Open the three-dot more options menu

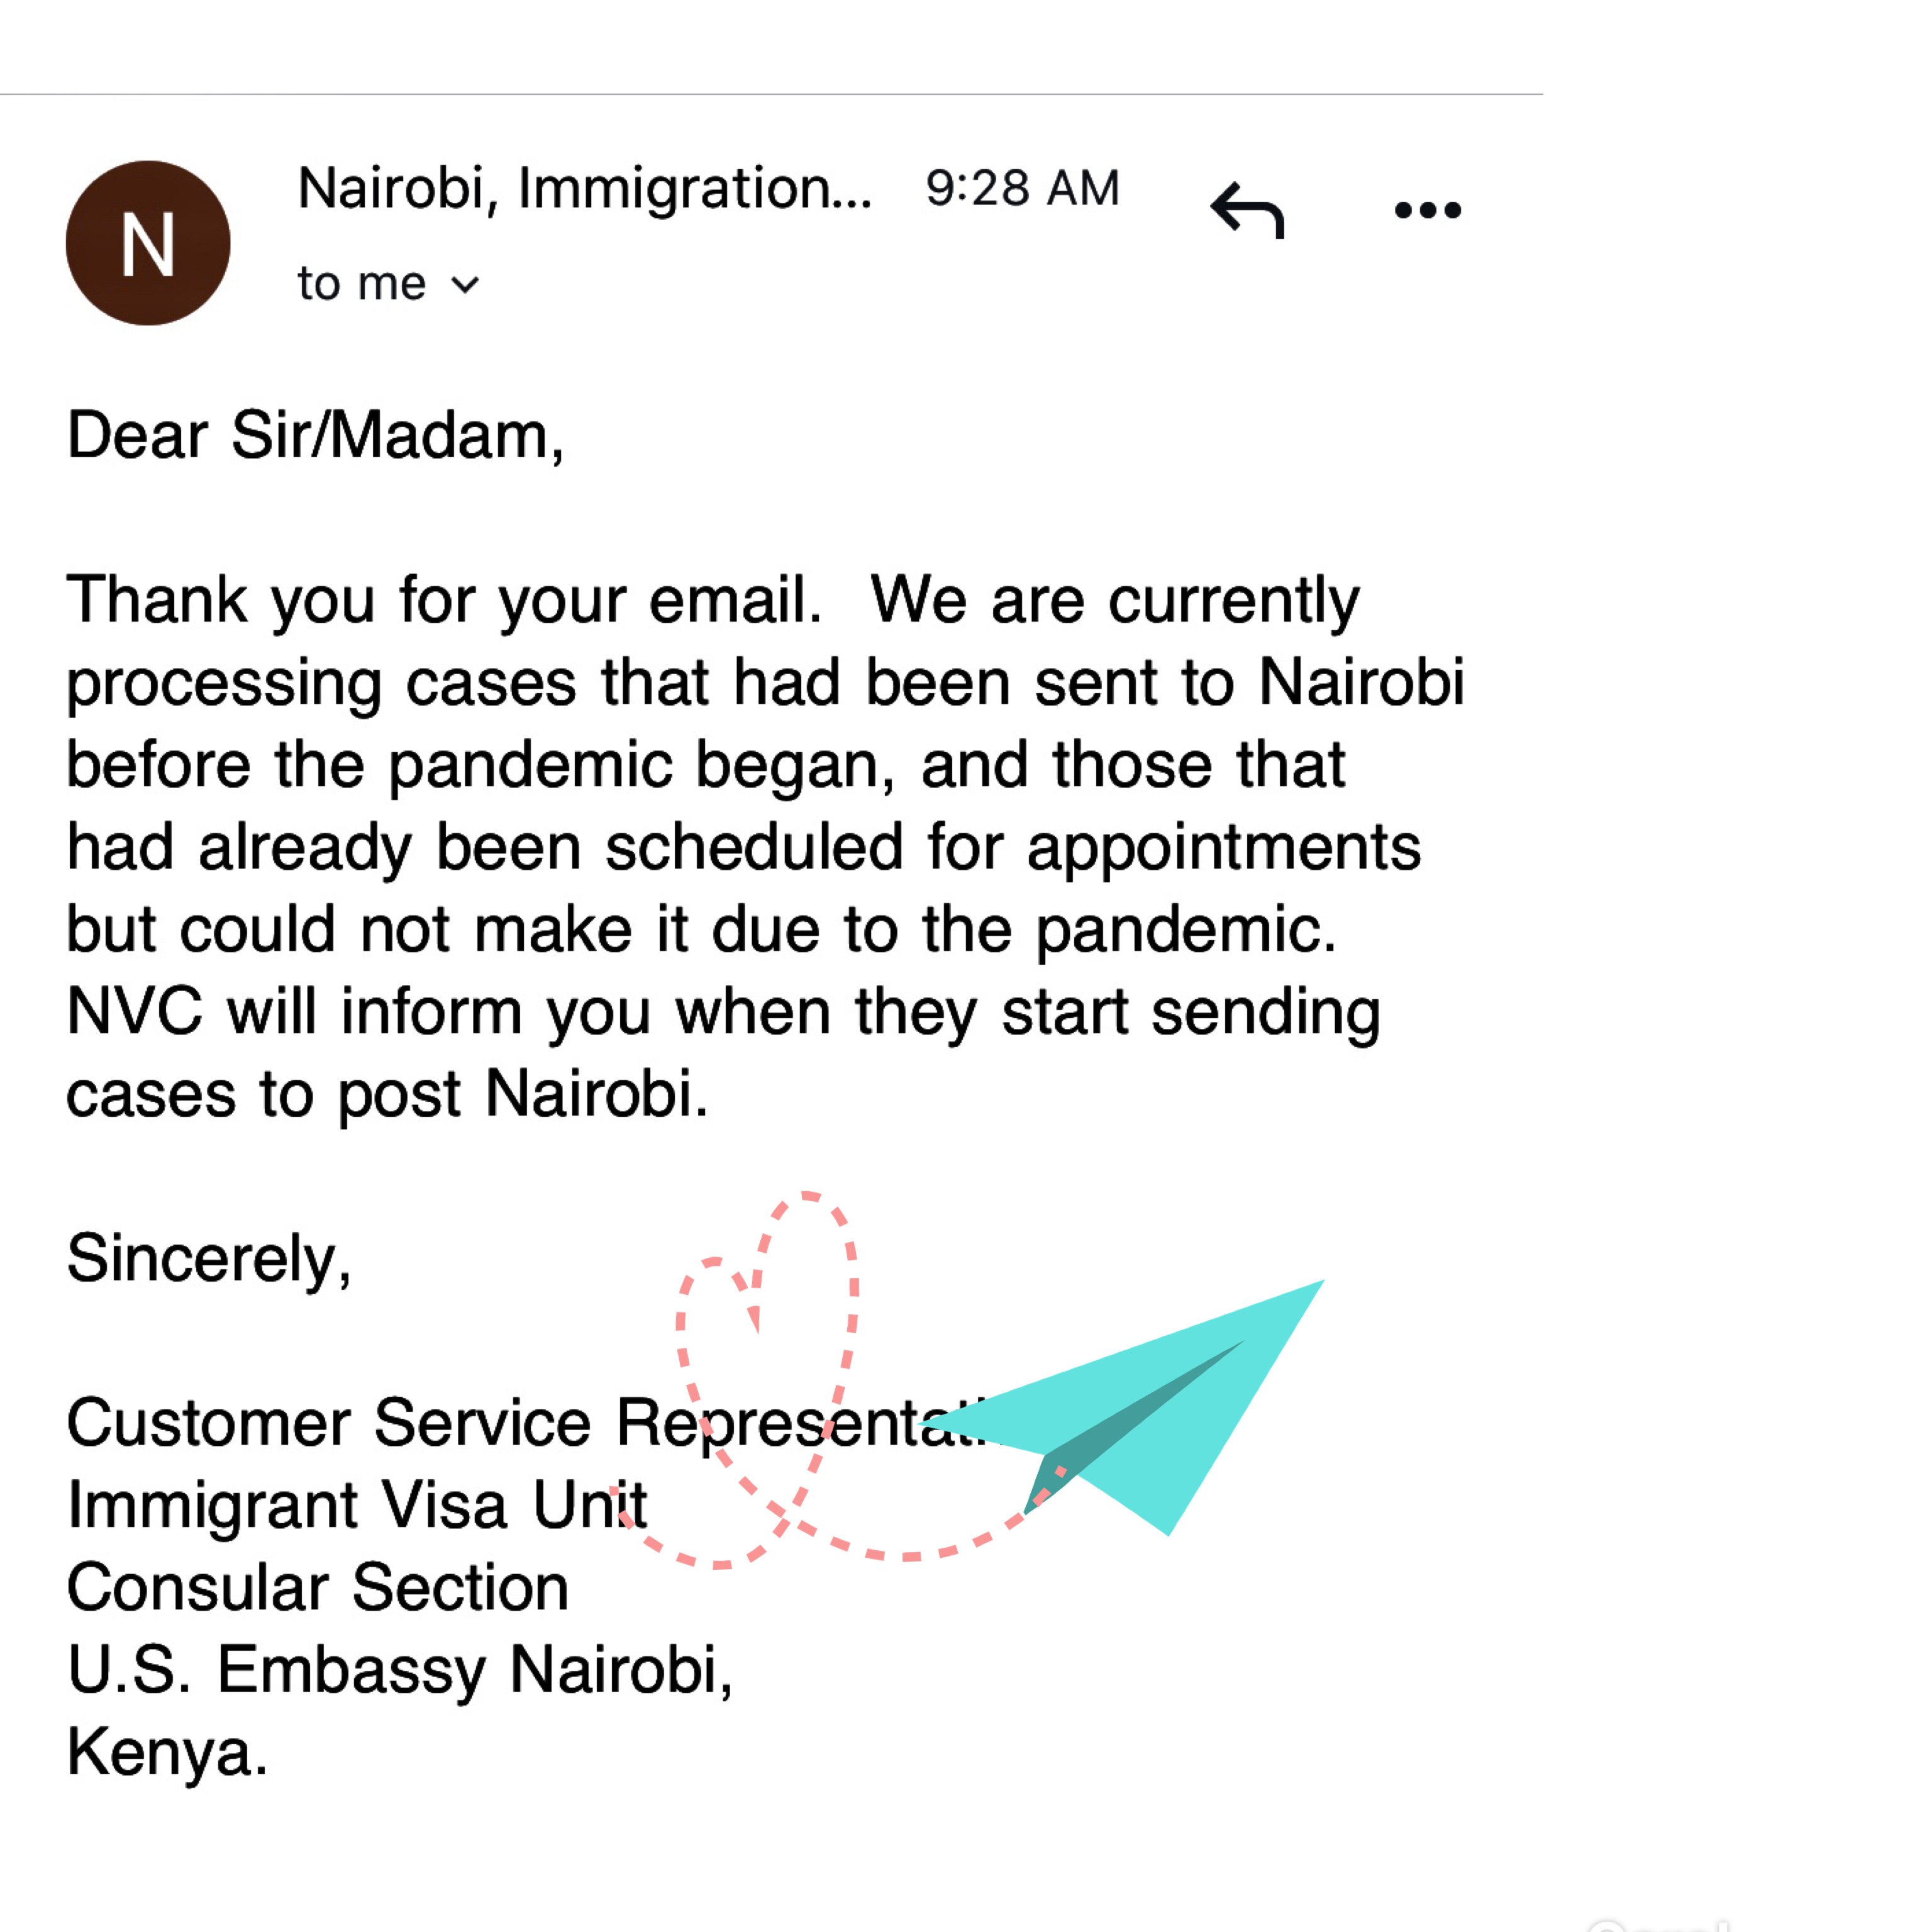(x=1427, y=210)
